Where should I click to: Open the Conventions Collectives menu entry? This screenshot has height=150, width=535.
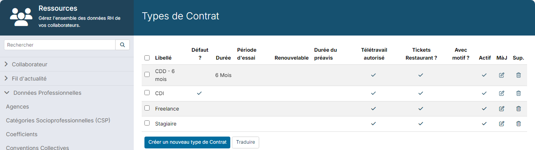click(38, 148)
